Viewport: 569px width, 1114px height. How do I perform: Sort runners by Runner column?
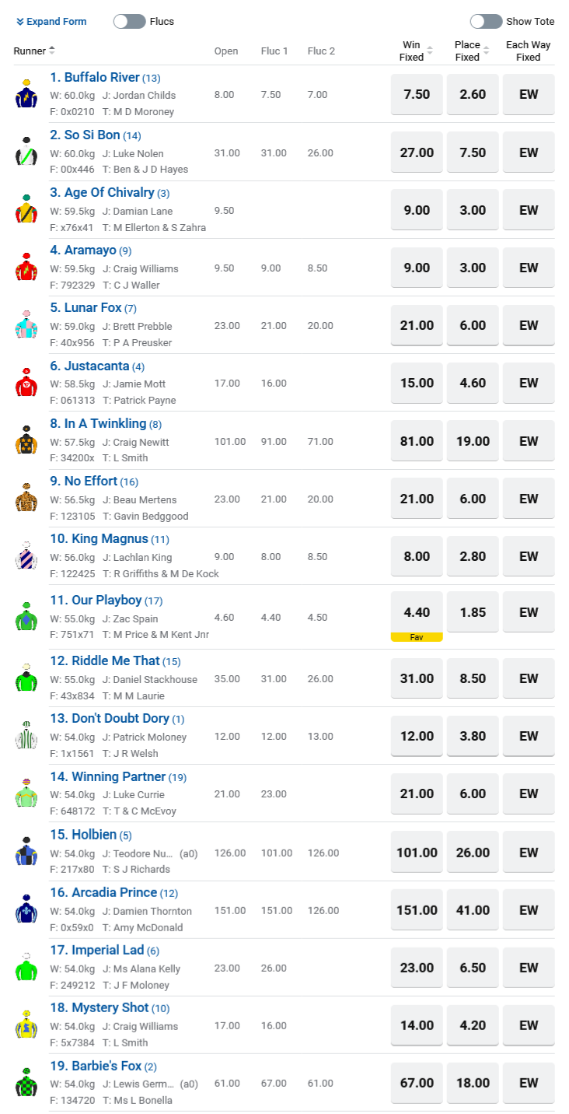[x=34, y=51]
